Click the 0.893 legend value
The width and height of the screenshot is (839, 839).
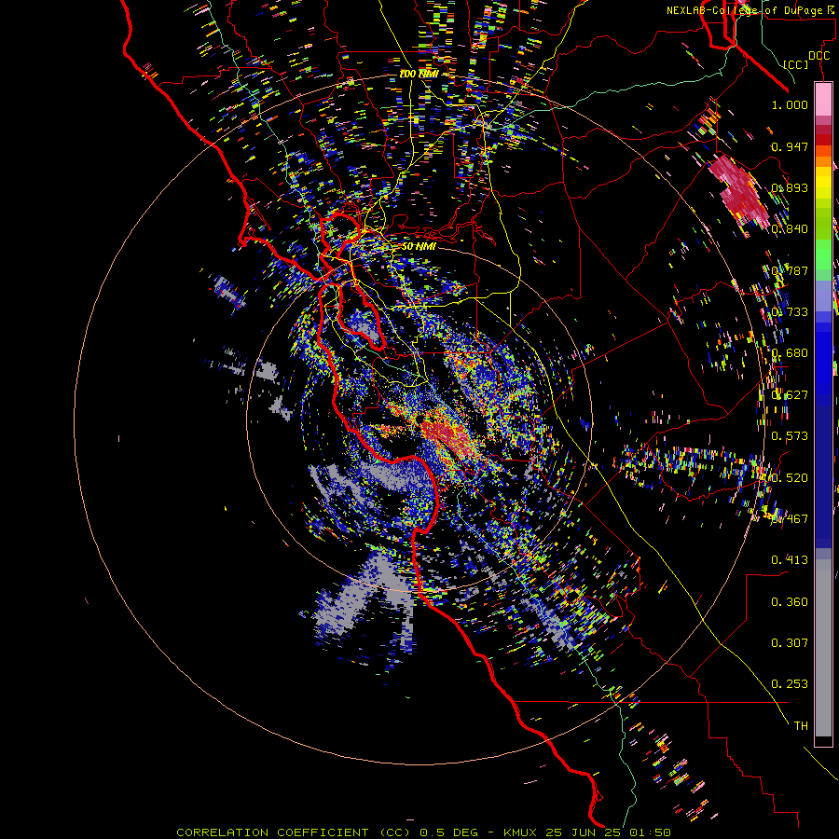[x=790, y=187]
